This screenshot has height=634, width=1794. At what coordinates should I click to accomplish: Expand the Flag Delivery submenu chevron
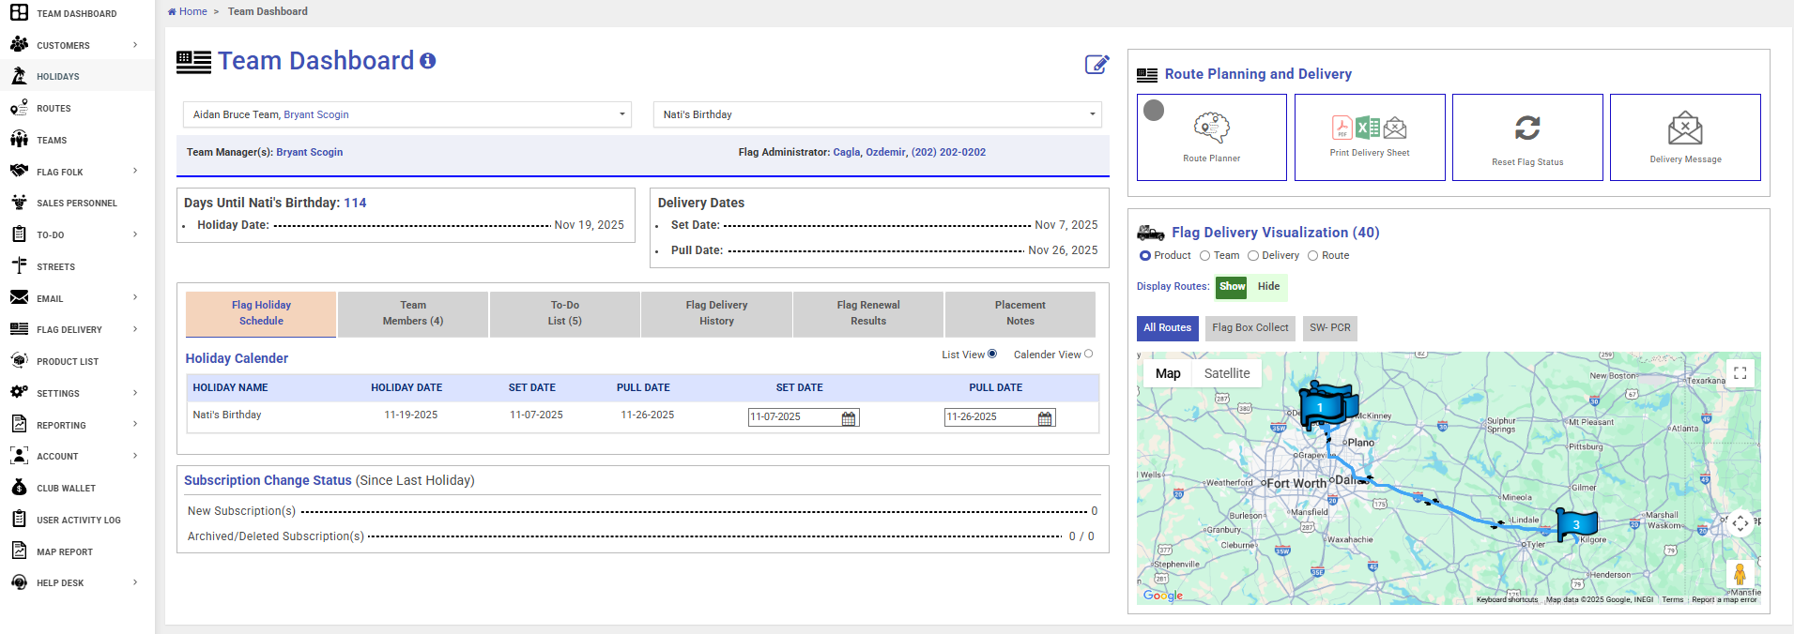point(135,329)
